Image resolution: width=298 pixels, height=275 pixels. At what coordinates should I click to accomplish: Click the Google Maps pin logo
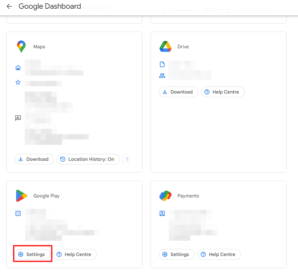coord(21,47)
